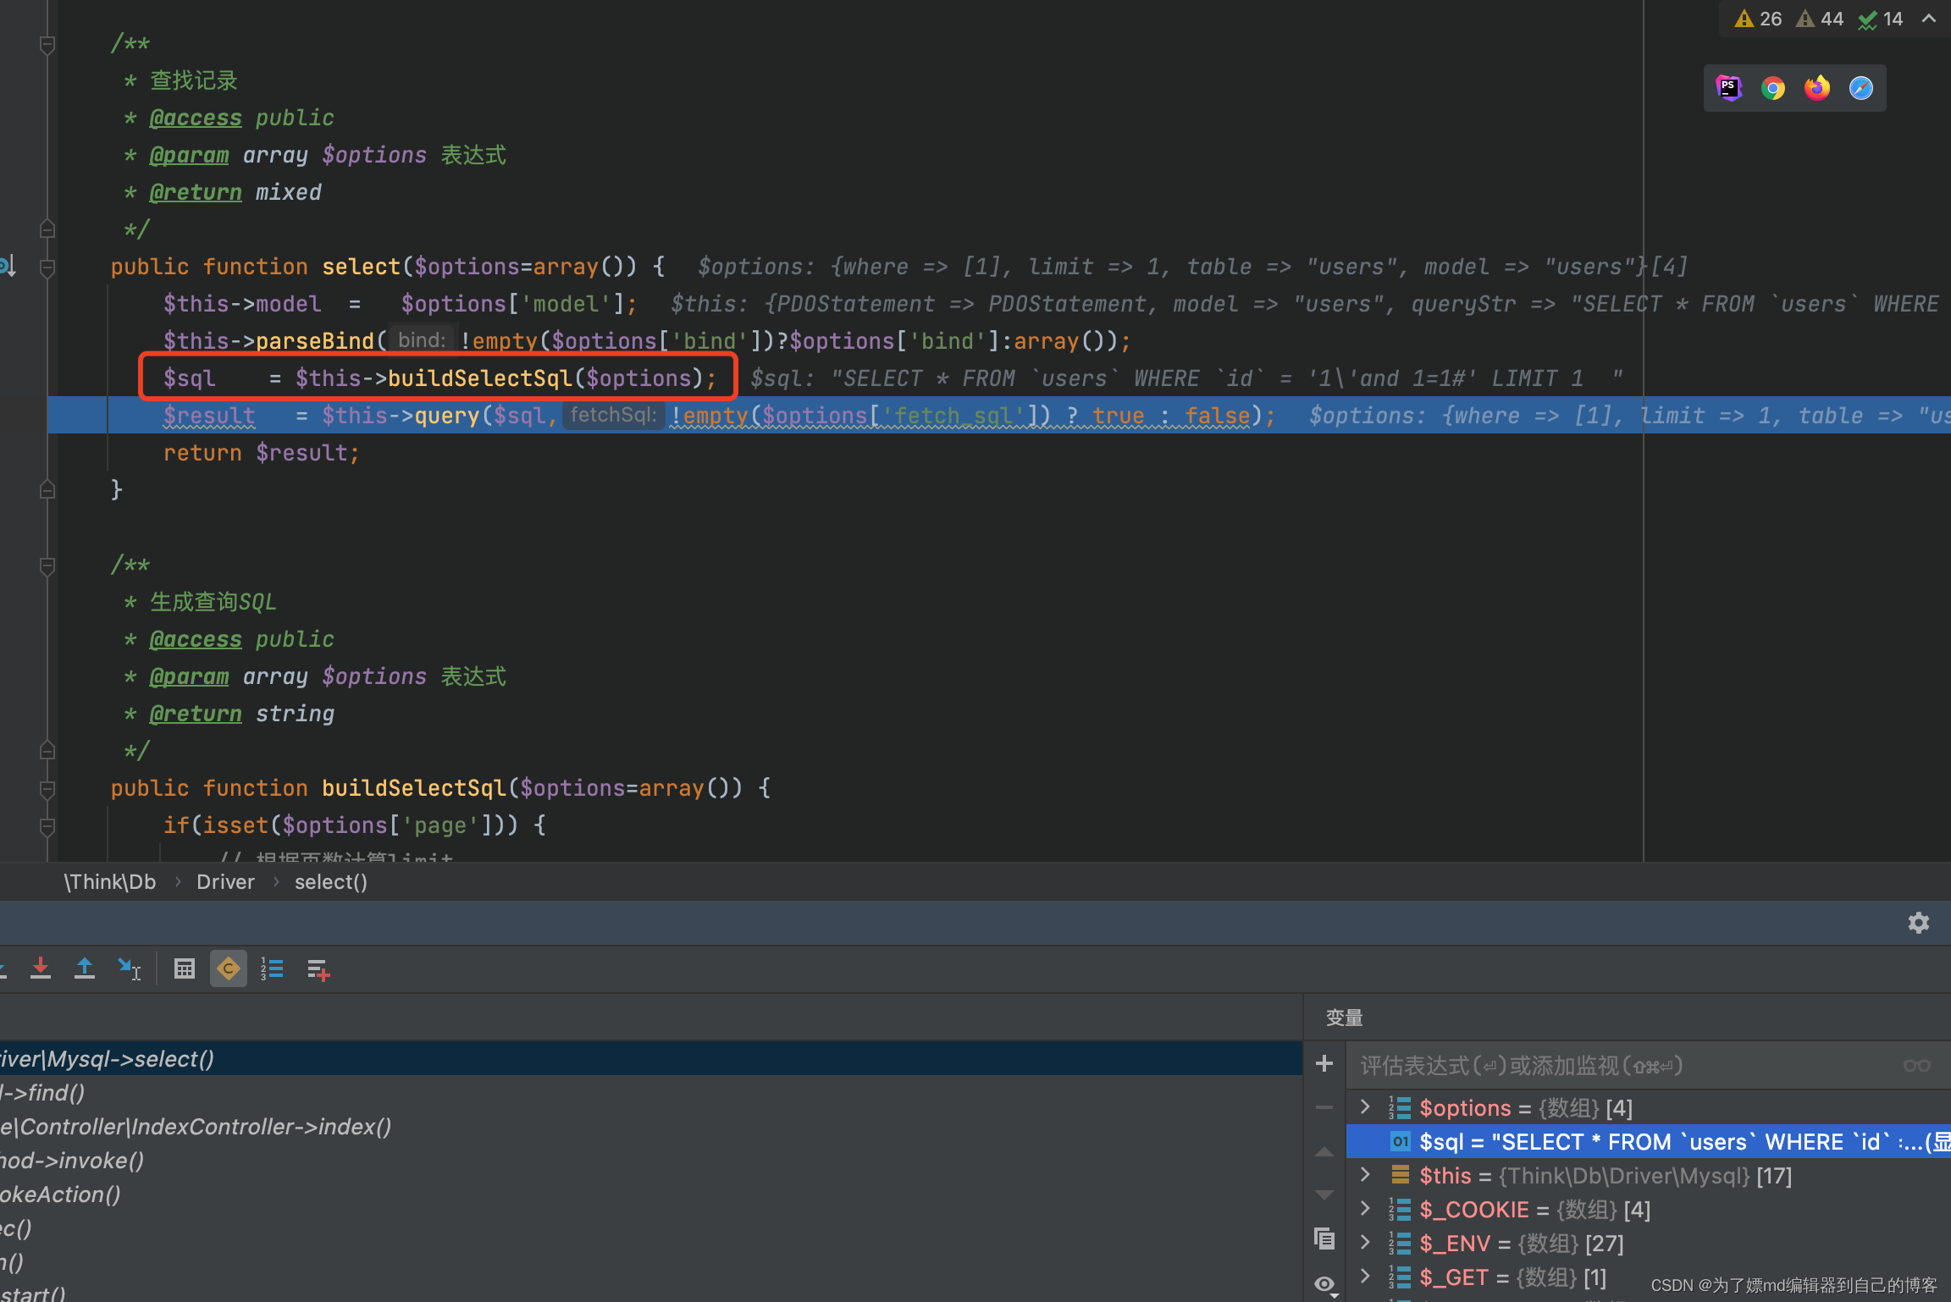Open in Firefox browser icon
This screenshot has height=1302, width=1951.
click(1816, 88)
